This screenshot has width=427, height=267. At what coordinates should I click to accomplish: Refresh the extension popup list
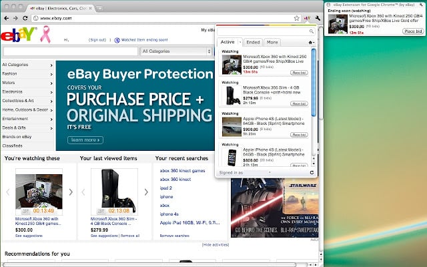[312, 172]
